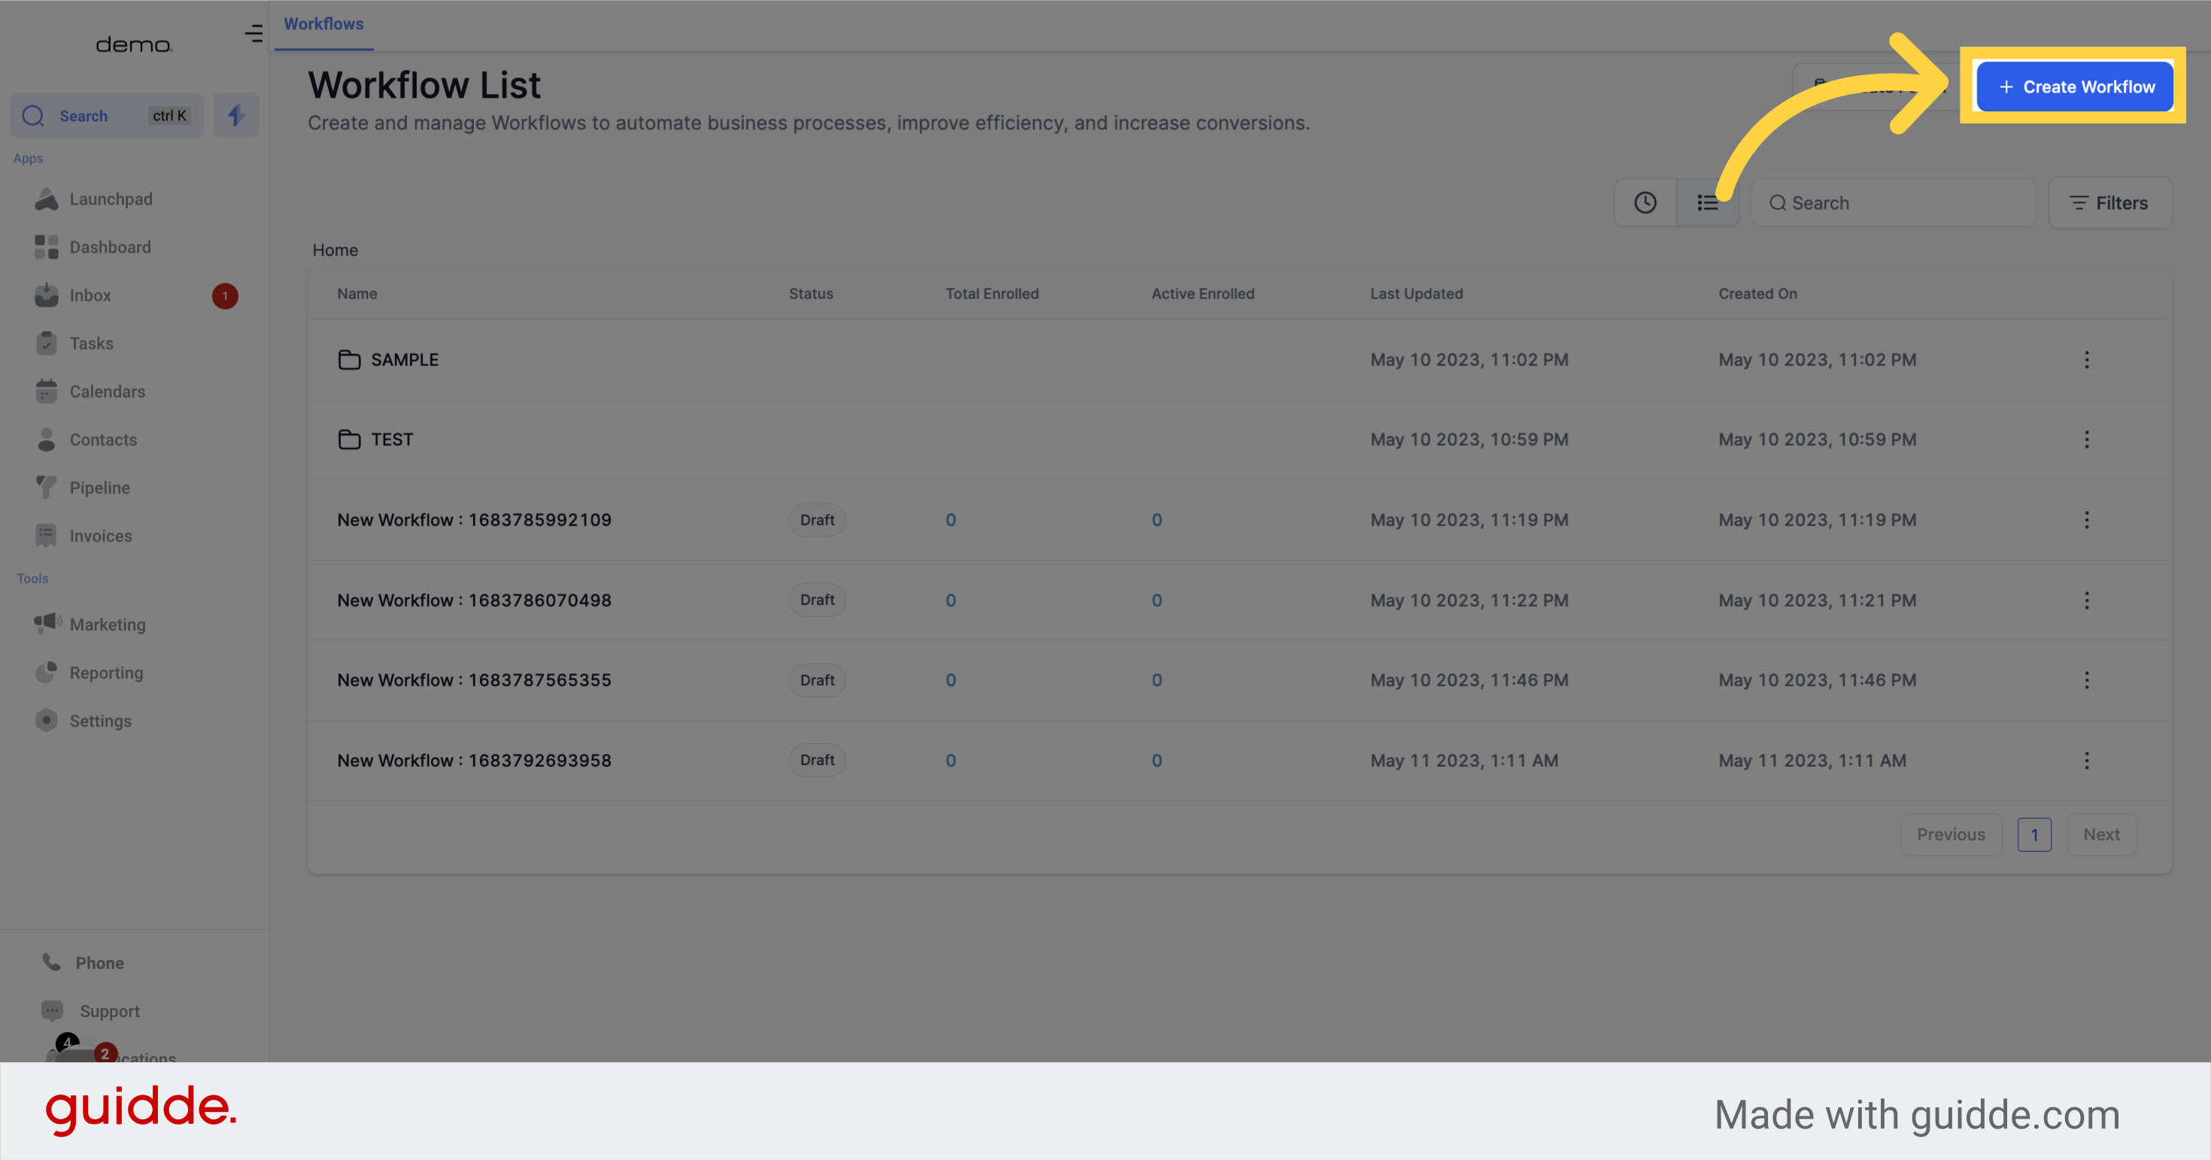Open the more options menu for SAMPLE
The image size is (2211, 1160).
pyautogui.click(x=2087, y=360)
